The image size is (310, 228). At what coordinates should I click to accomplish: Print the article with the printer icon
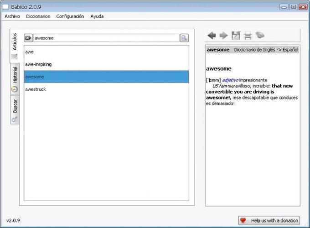coord(248,36)
